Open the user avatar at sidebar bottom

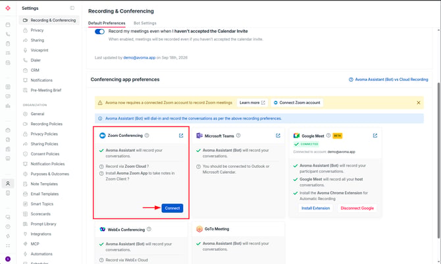click(x=8, y=259)
